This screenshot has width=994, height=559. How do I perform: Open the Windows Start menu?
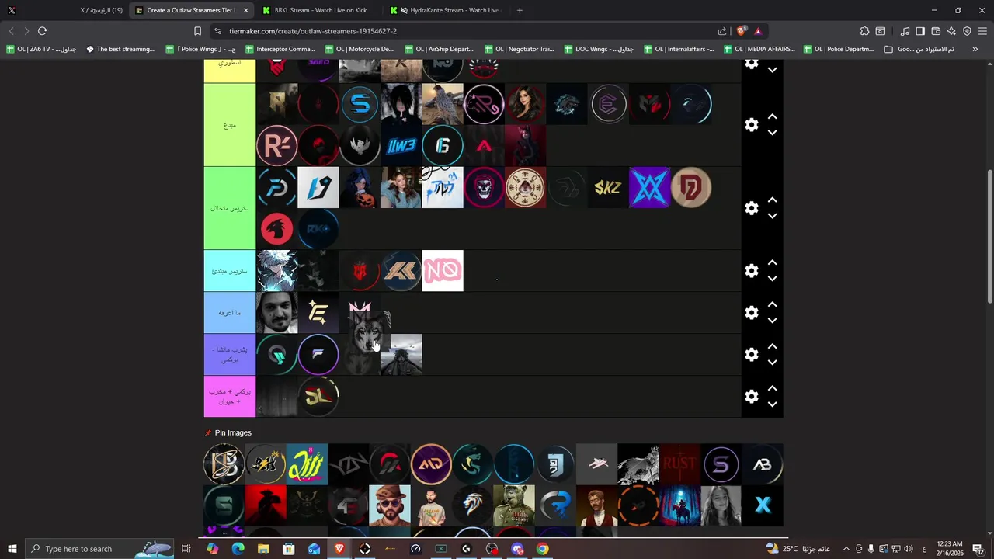tap(12, 549)
